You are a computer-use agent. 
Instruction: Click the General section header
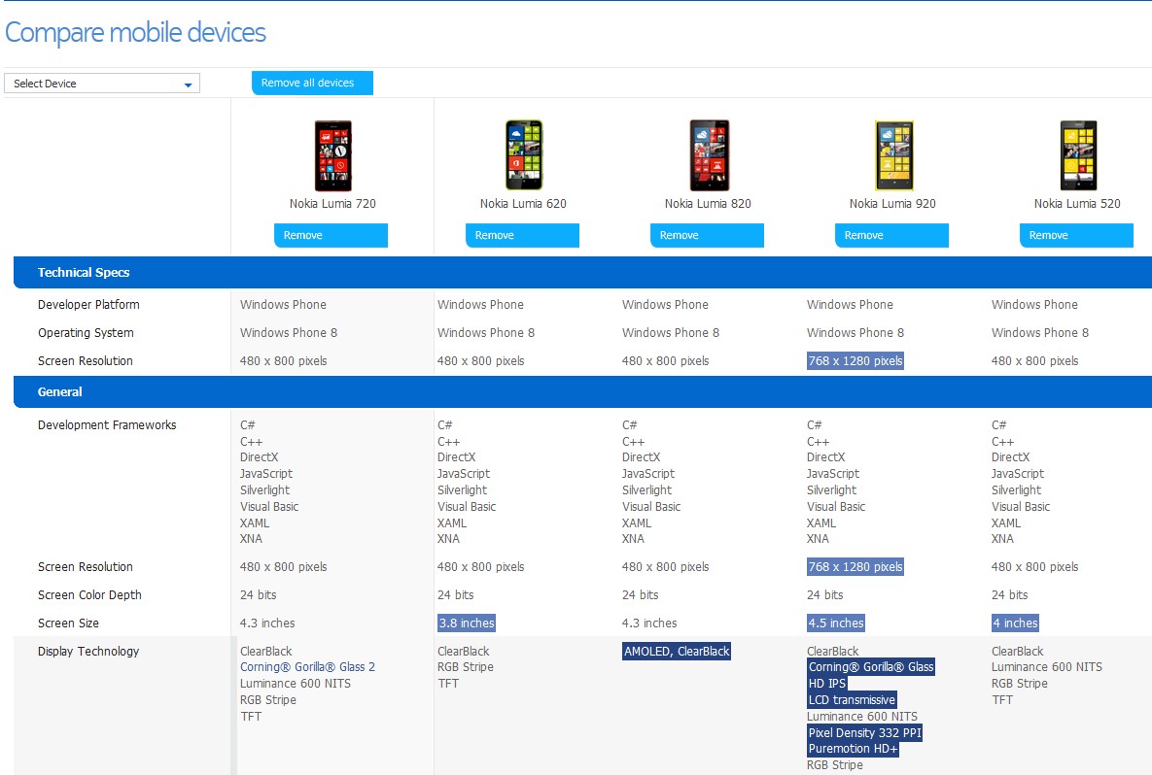point(582,392)
